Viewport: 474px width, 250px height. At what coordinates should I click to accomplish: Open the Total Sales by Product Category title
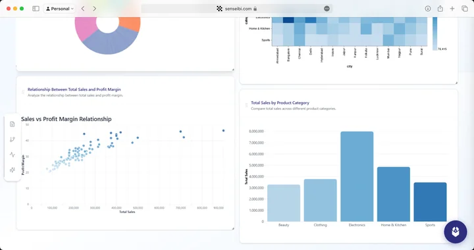280,103
